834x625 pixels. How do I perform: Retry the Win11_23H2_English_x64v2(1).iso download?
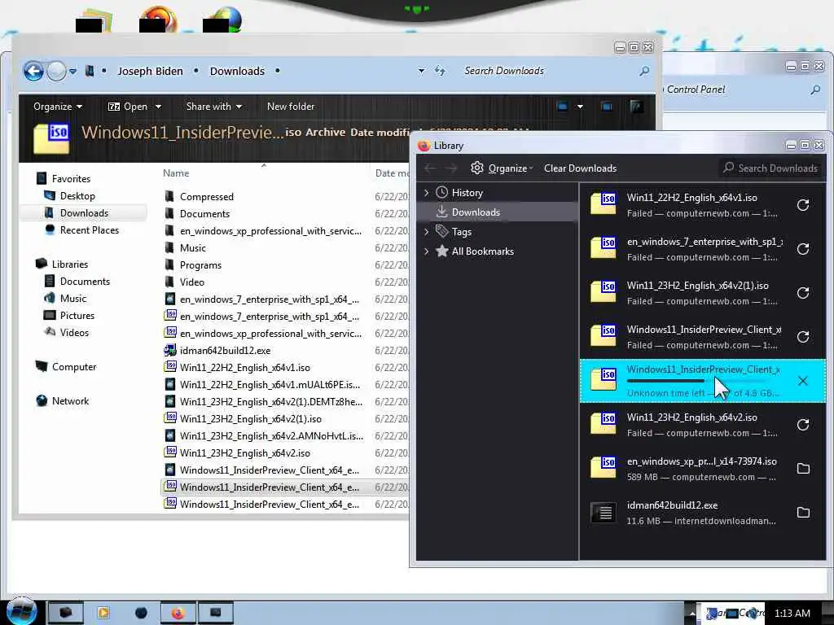[x=803, y=293]
